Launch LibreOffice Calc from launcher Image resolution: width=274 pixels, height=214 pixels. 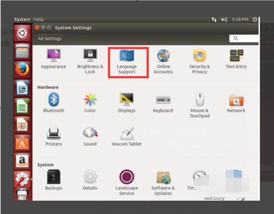pyautogui.click(x=22, y=106)
